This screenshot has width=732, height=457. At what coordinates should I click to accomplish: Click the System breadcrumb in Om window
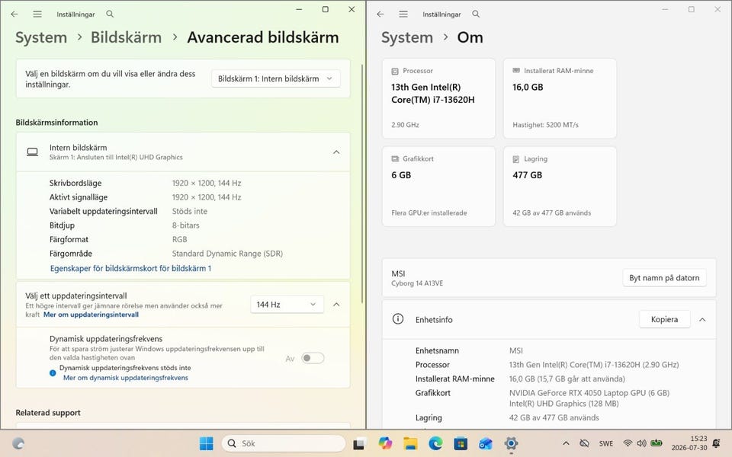pos(407,37)
